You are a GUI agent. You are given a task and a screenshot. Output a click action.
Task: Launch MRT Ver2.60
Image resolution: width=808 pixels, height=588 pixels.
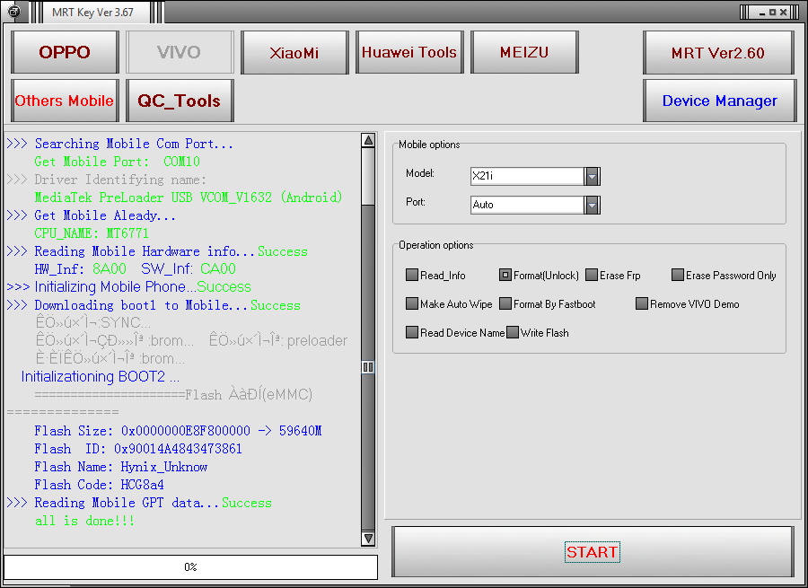(718, 52)
